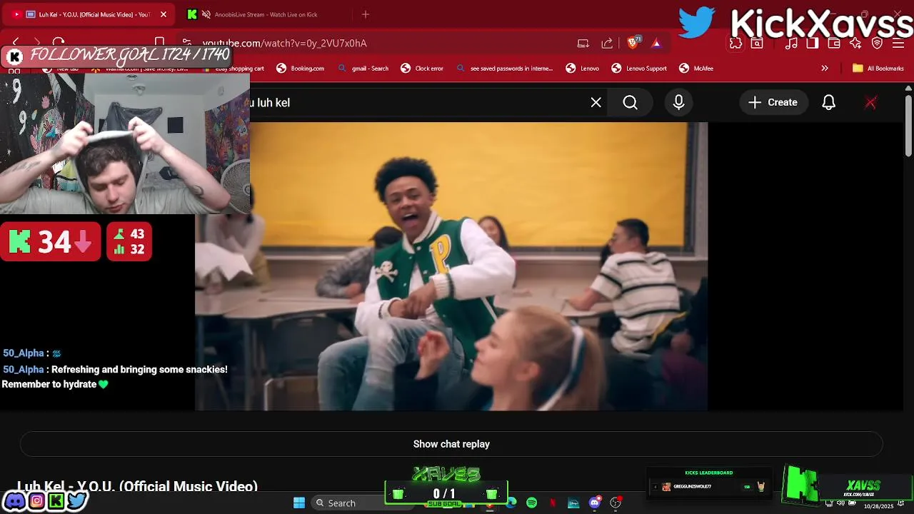Open Spotify from the taskbar
This screenshot has height=514, width=914.
coord(532,503)
